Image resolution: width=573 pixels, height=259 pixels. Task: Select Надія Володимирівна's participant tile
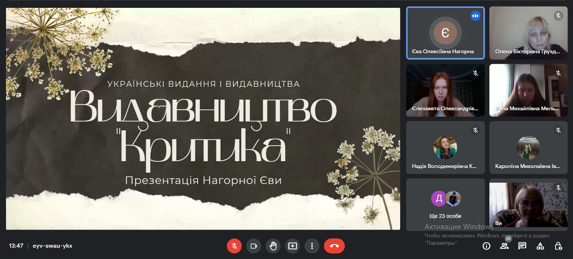[x=445, y=147]
